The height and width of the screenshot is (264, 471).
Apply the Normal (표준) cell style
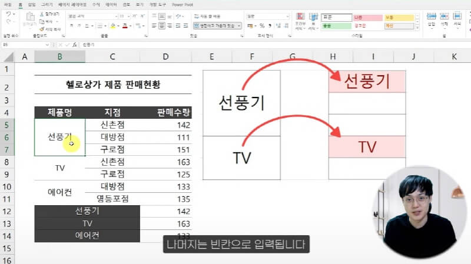pos(336,18)
